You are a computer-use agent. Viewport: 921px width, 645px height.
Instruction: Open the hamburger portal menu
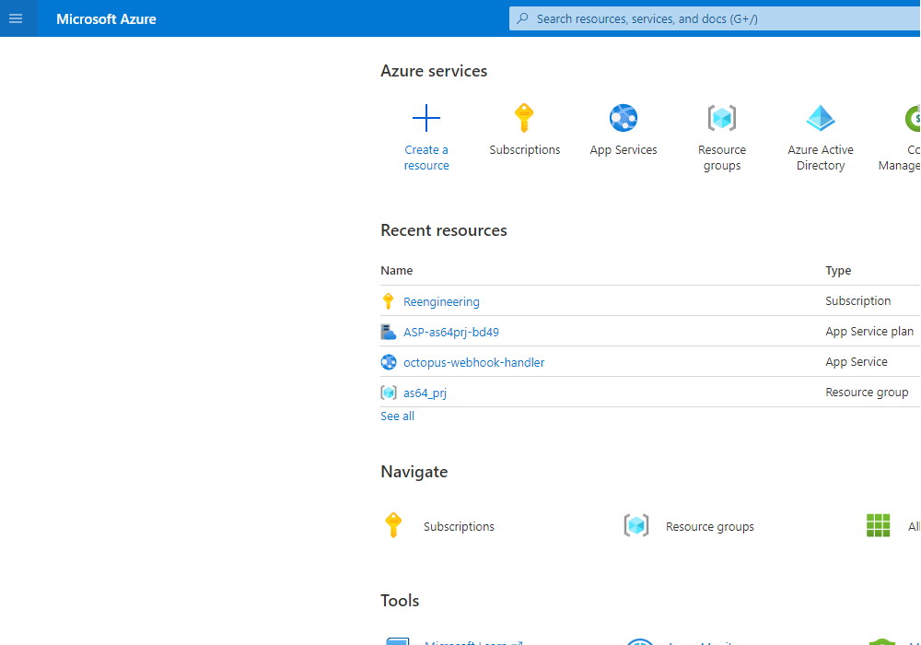(16, 18)
